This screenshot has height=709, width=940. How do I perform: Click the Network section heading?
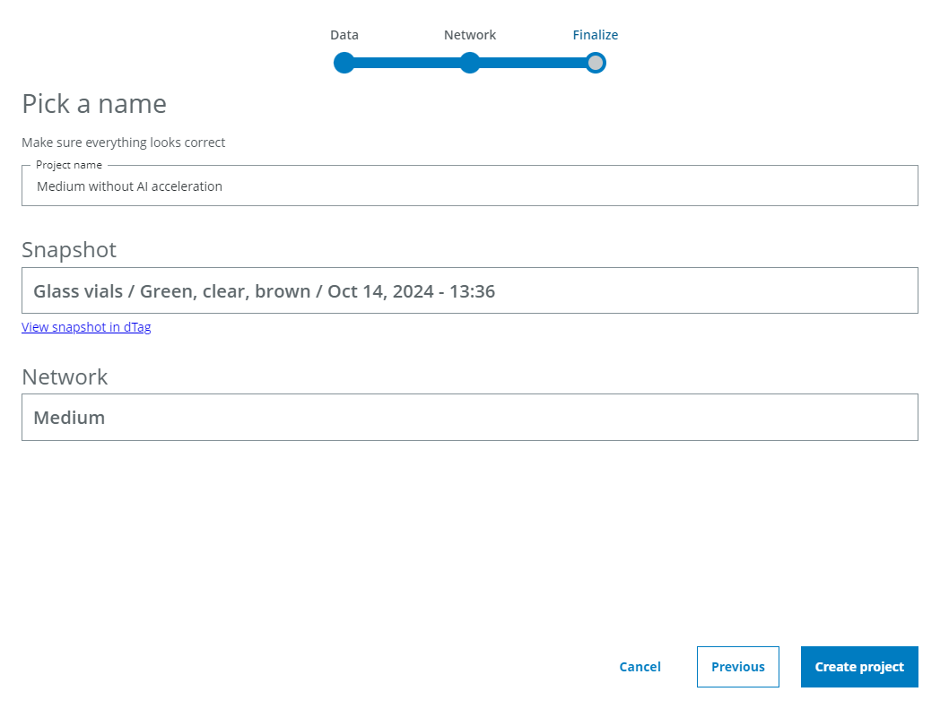click(x=65, y=377)
